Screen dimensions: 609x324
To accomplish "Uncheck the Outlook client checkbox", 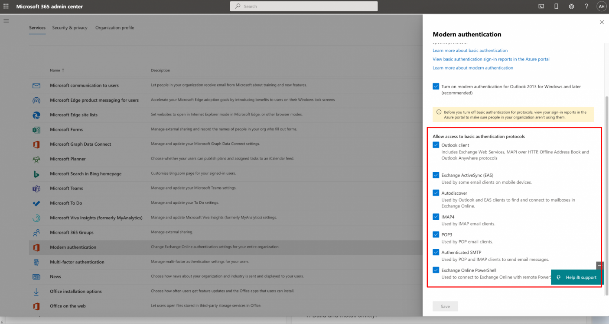I will point(436,145).
